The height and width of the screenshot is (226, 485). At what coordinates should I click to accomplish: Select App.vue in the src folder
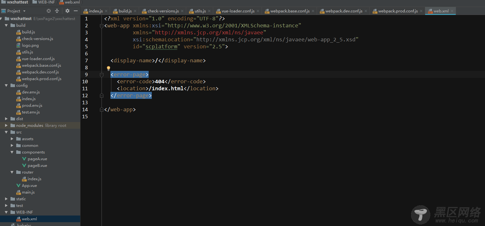(29, 186)
